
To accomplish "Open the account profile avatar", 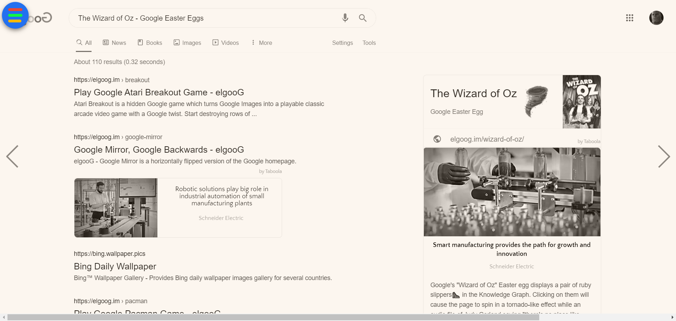I will [656, 18].
